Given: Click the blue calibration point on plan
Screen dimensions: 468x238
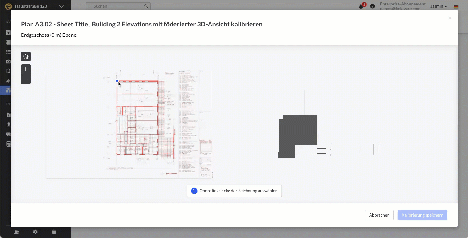Looking at the screenshot, I should coord(117,81).
